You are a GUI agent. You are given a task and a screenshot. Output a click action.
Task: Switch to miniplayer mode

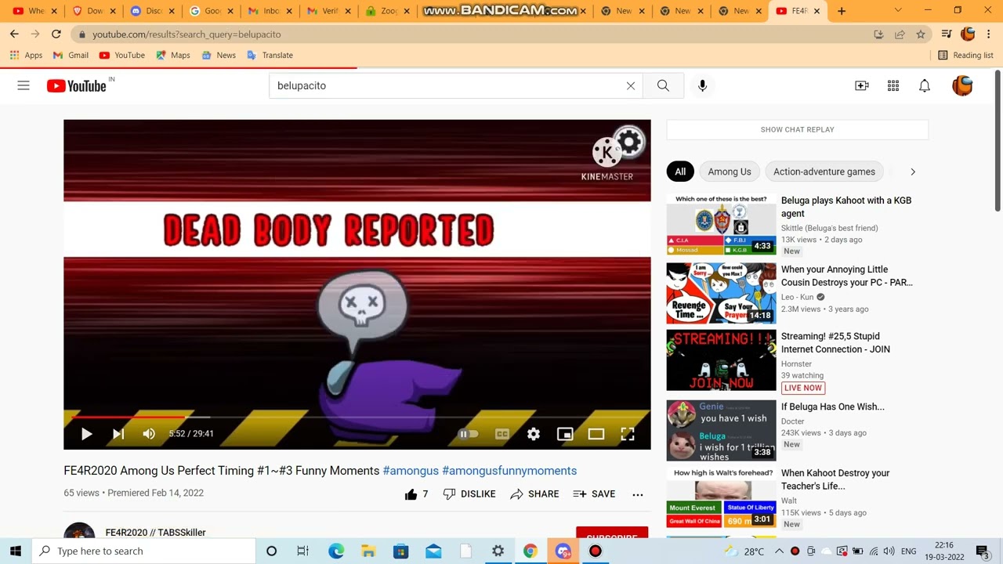pos(565,433)
